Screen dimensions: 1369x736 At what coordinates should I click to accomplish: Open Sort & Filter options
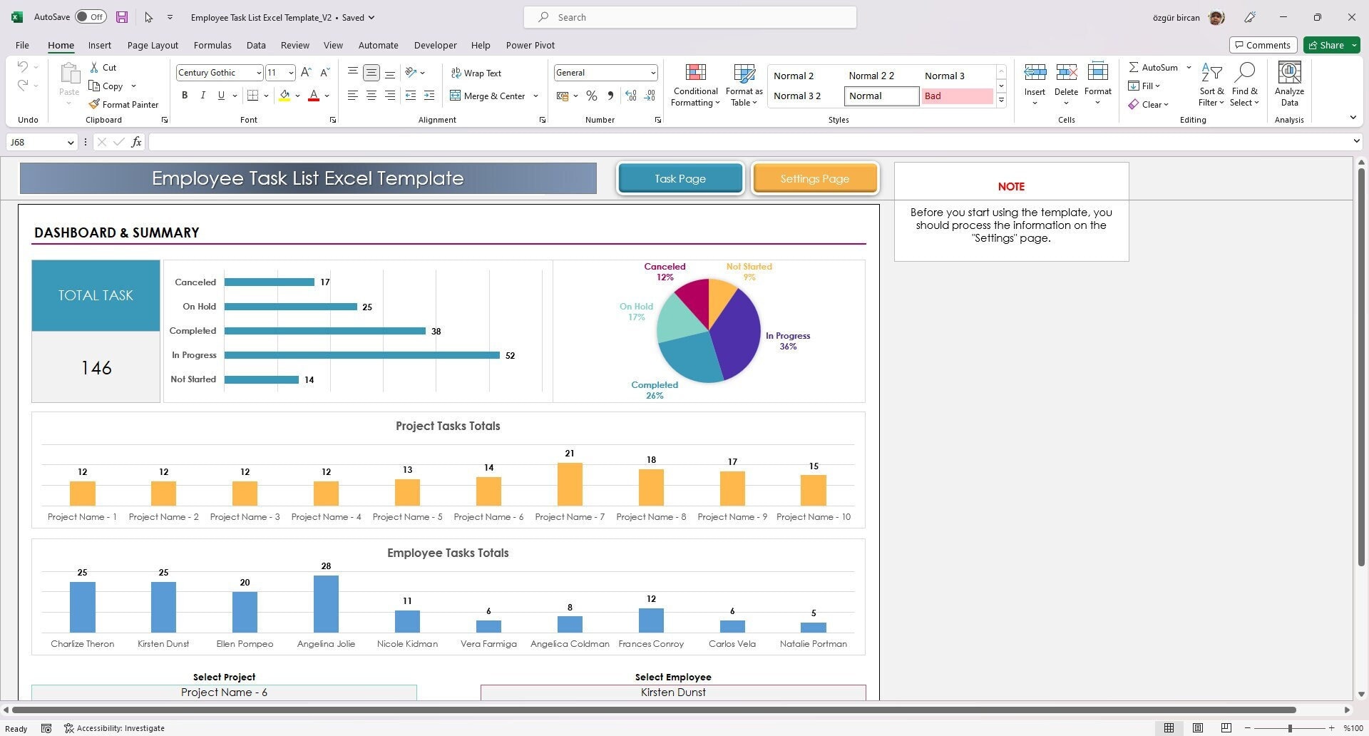(1211, 83)
